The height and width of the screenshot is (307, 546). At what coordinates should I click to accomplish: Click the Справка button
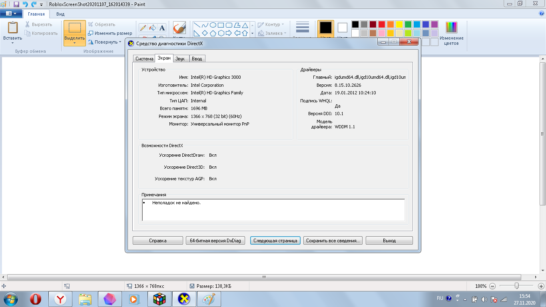pos(157,241)
